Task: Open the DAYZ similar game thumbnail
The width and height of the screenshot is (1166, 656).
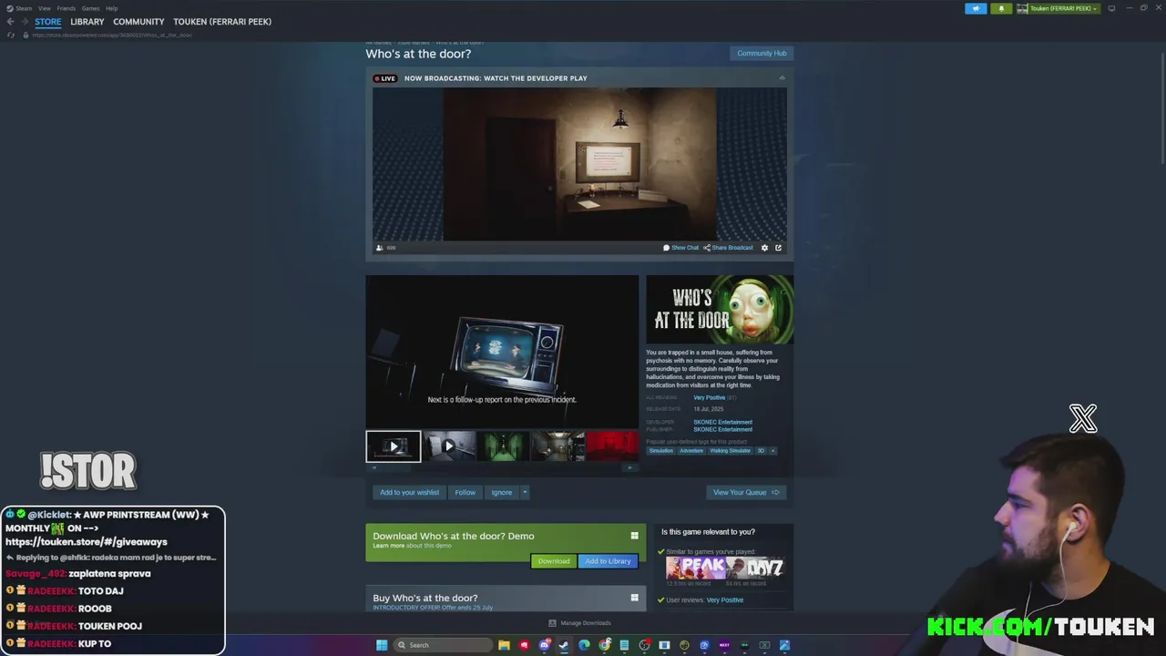Action: click(756, 568)
